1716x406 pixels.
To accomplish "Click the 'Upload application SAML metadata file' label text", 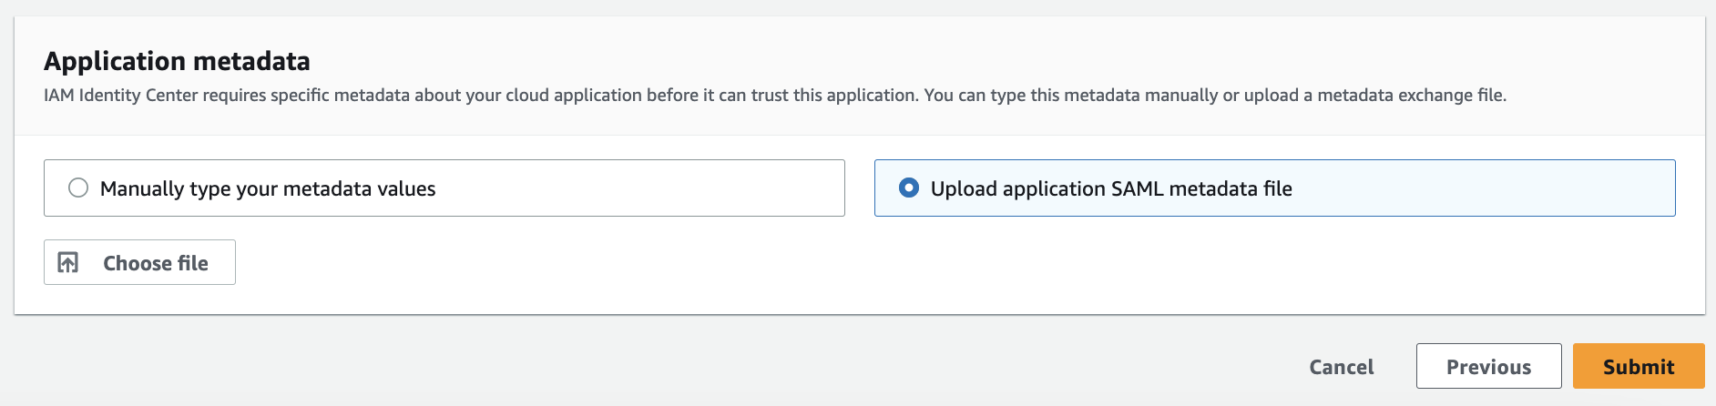I will (x=1111, y=189).
